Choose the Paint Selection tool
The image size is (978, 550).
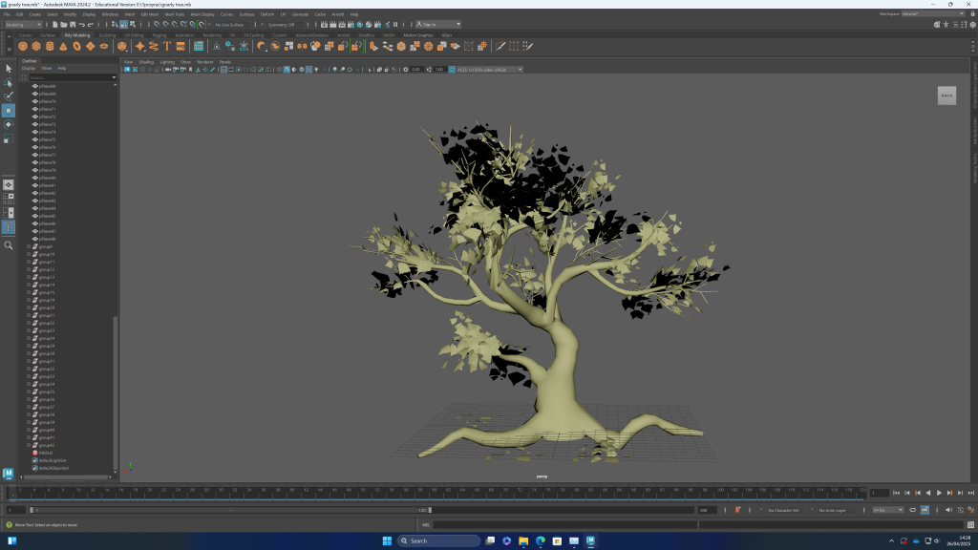(x=9, y=95)
